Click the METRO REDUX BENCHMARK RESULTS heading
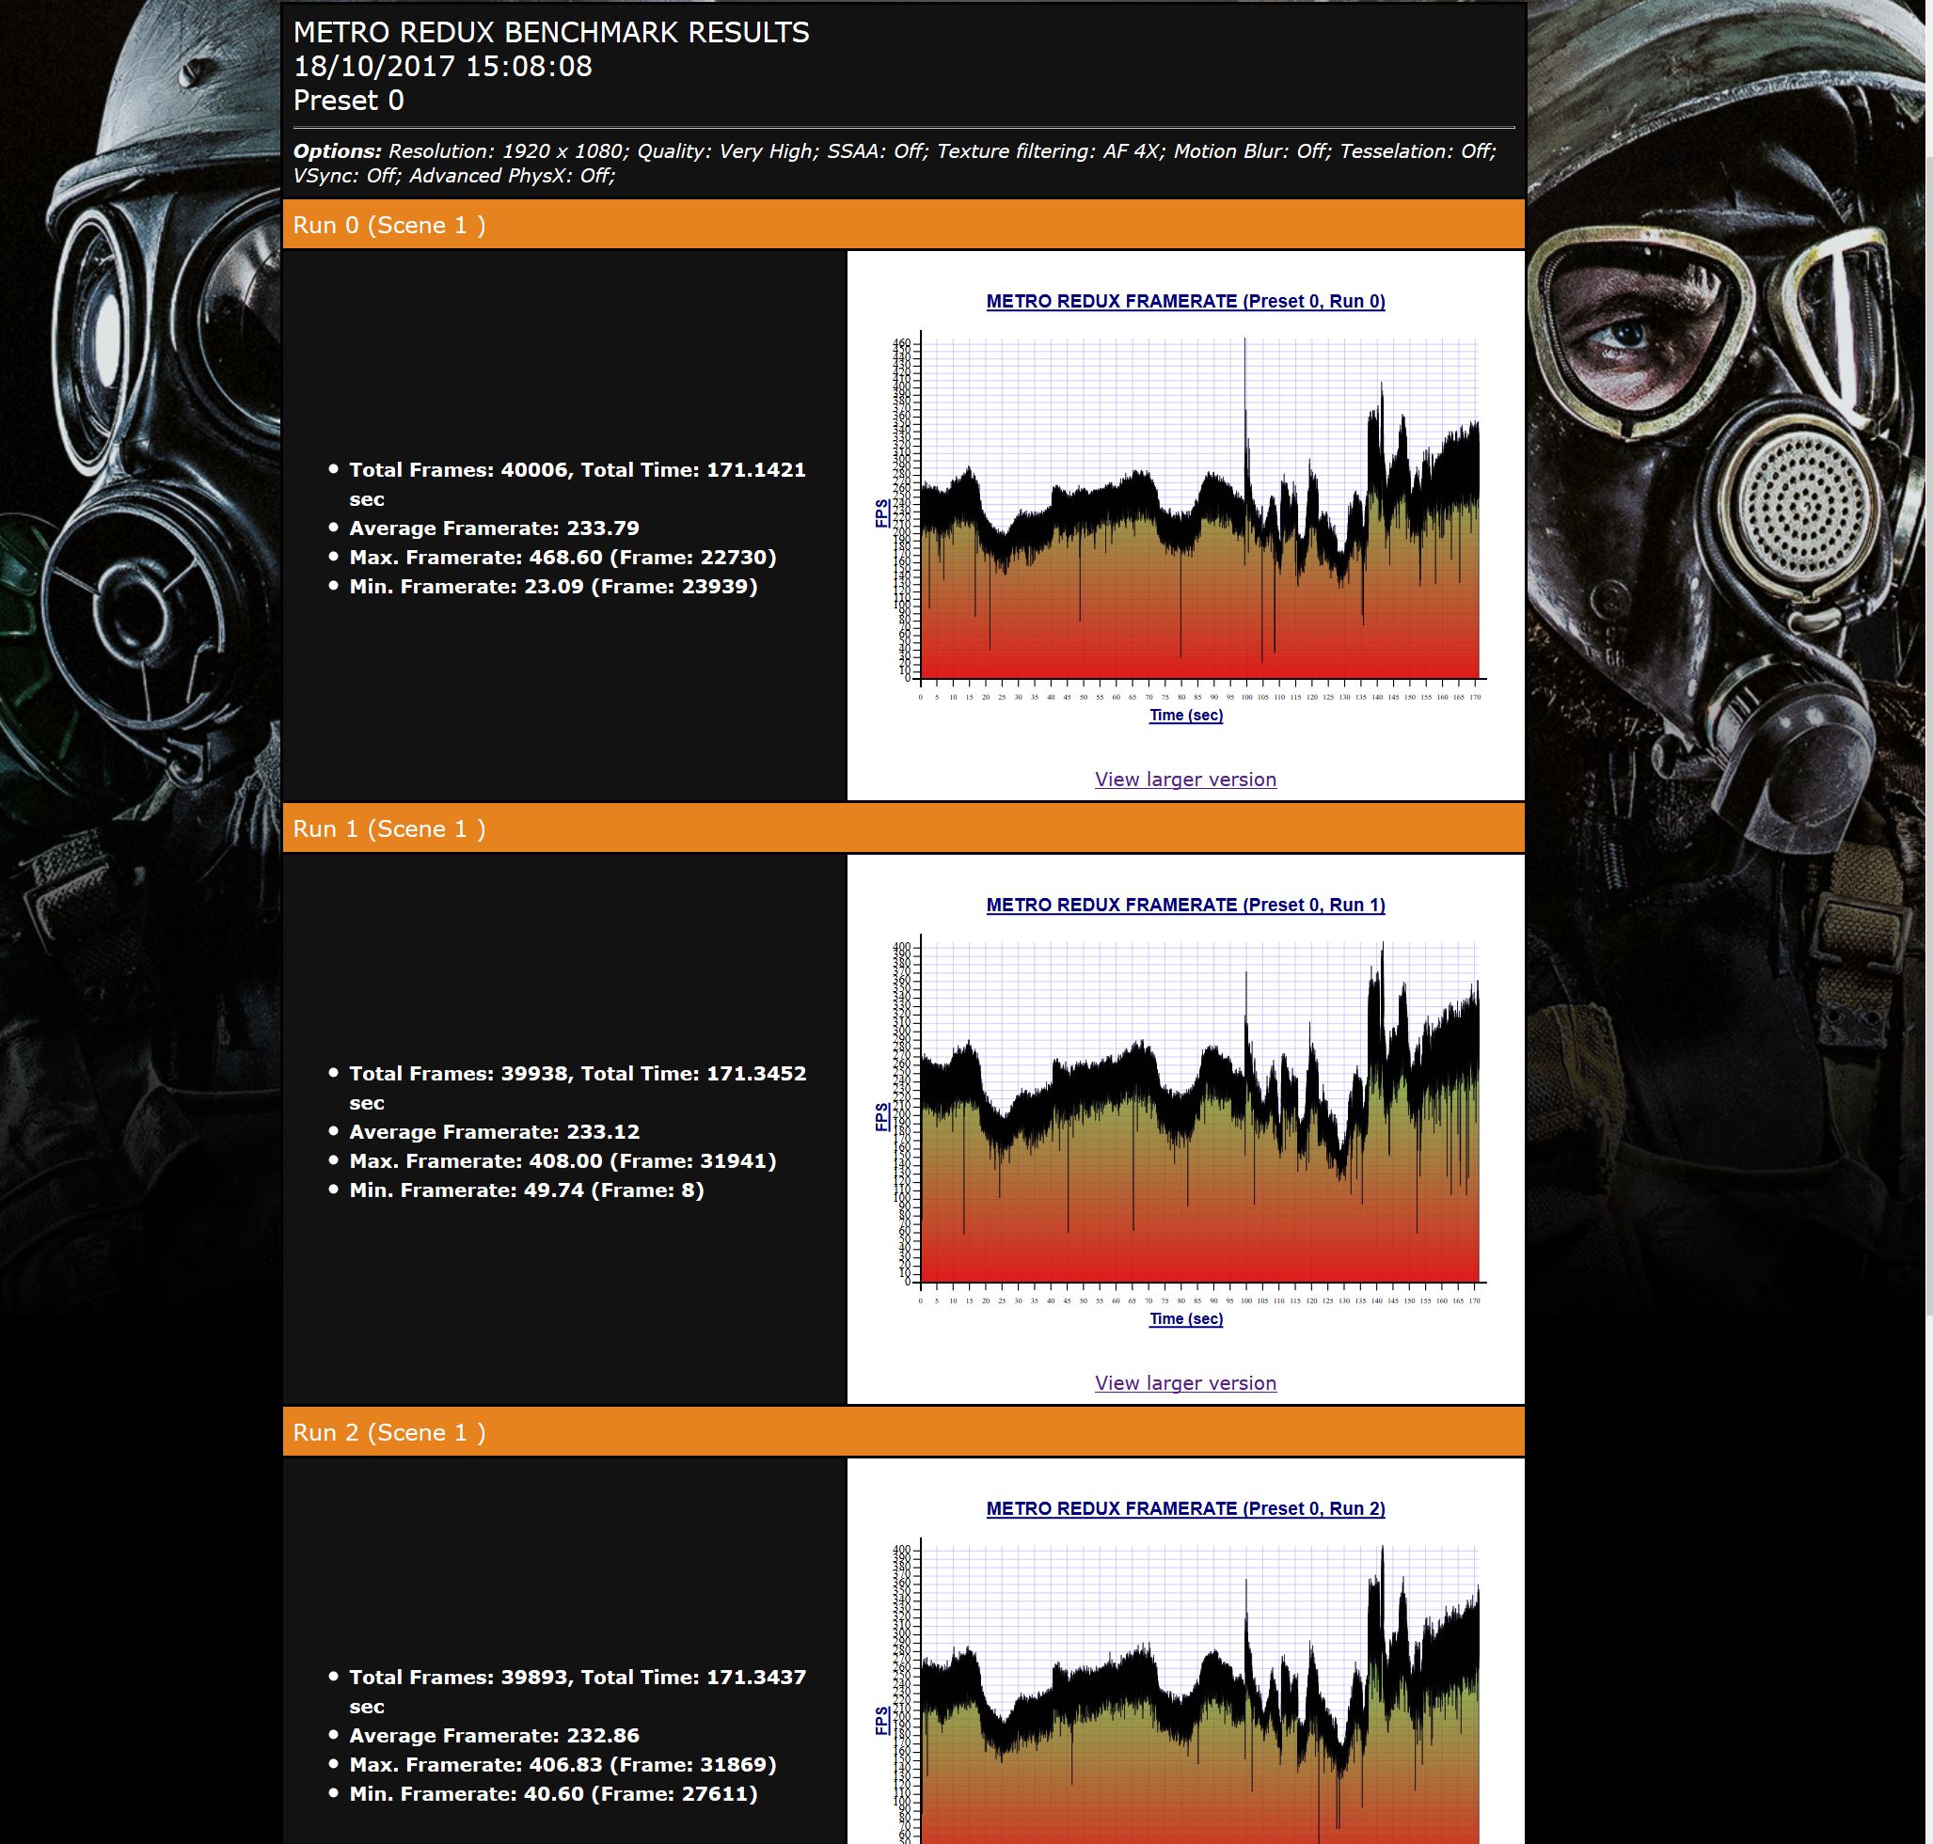This screenshot has height=1844, width=1933. 550,32
